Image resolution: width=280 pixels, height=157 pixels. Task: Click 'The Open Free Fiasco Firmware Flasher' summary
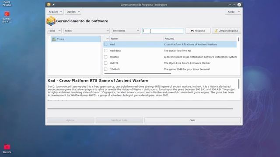(187, 63)
